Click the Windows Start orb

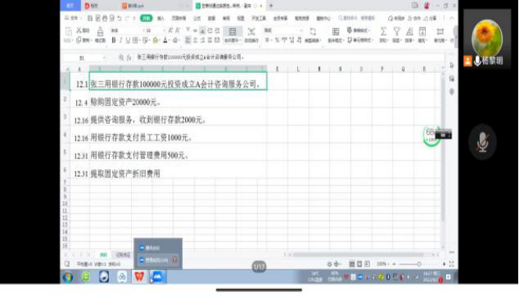click(x=68, y=277)
